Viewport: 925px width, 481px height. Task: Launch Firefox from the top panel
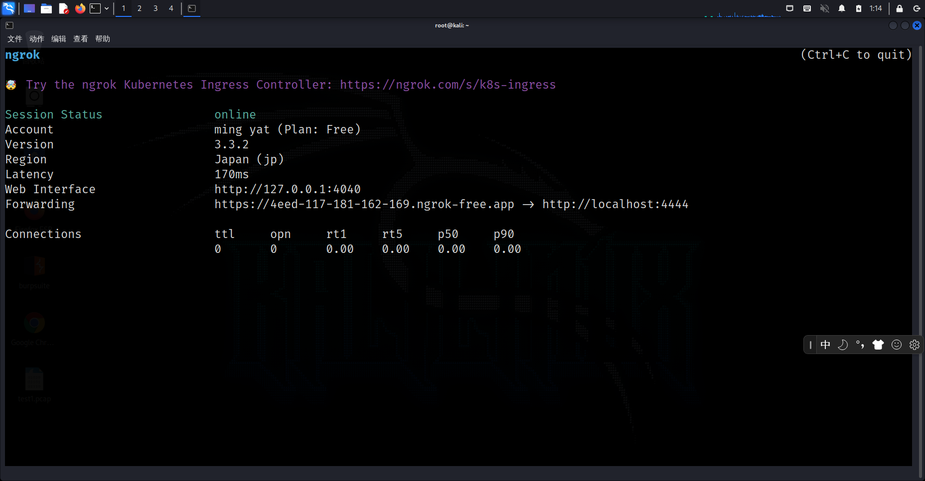coord(80,8)
